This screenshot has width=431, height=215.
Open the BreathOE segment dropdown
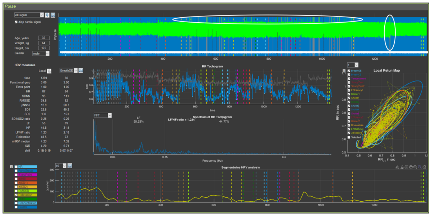tap(68, 71)
